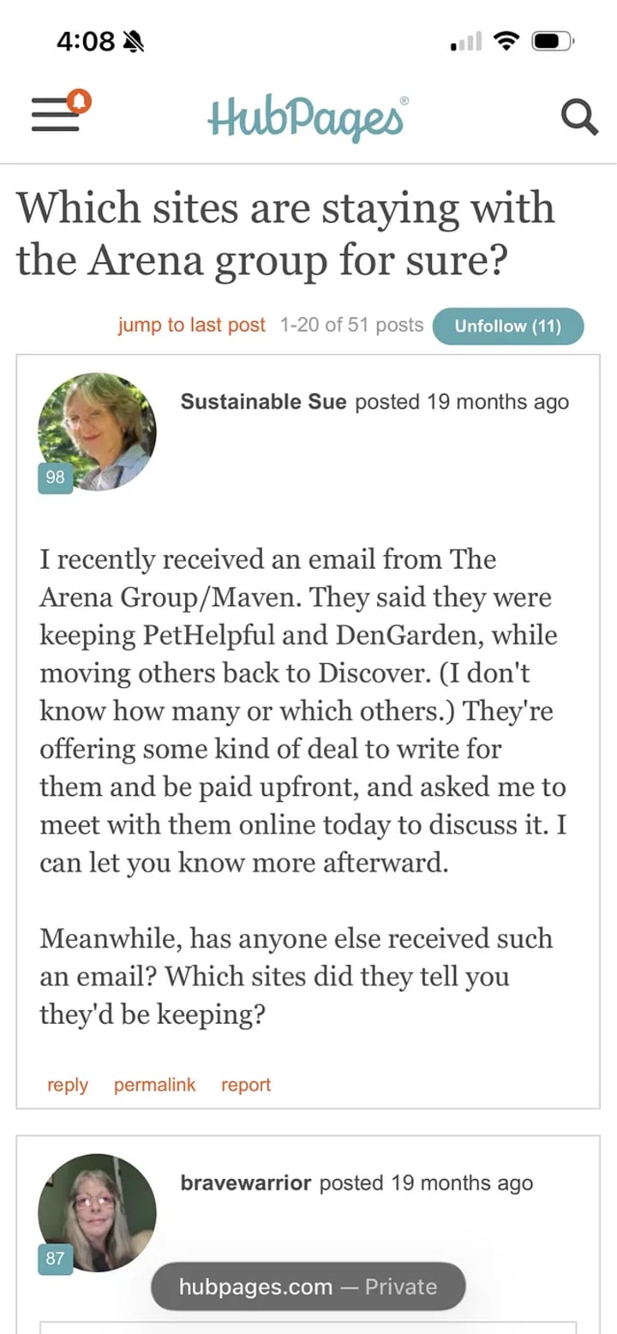Tap the silenced bell status icon
The height and width of the screenshot is (1334, 617).
click(x=135, y=41)
